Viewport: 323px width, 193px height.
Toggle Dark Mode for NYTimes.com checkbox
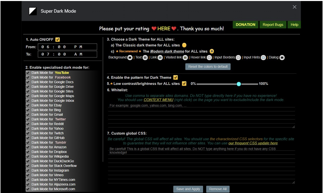pos(28,180)
